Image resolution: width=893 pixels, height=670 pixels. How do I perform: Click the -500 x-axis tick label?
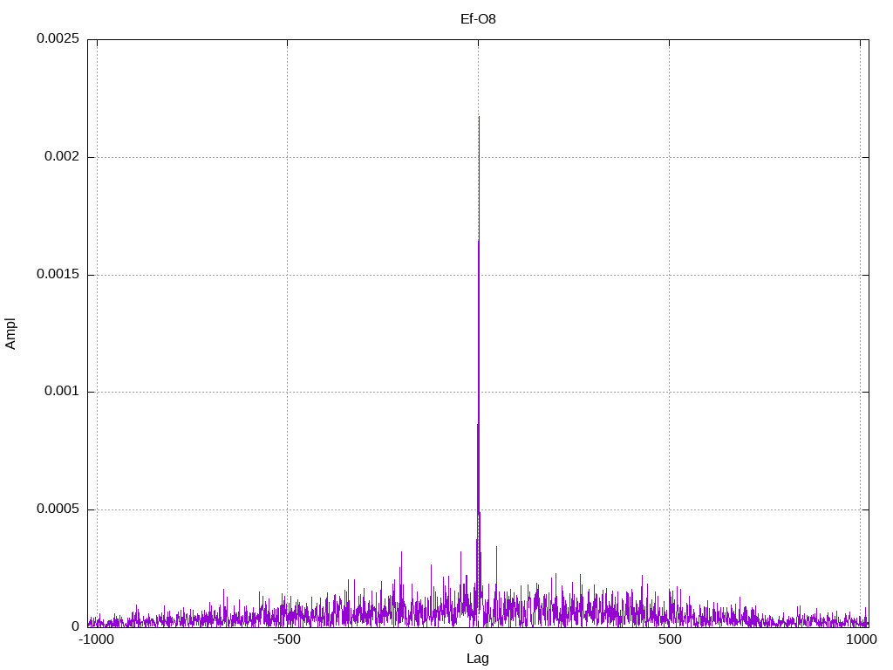coord(286,639)
